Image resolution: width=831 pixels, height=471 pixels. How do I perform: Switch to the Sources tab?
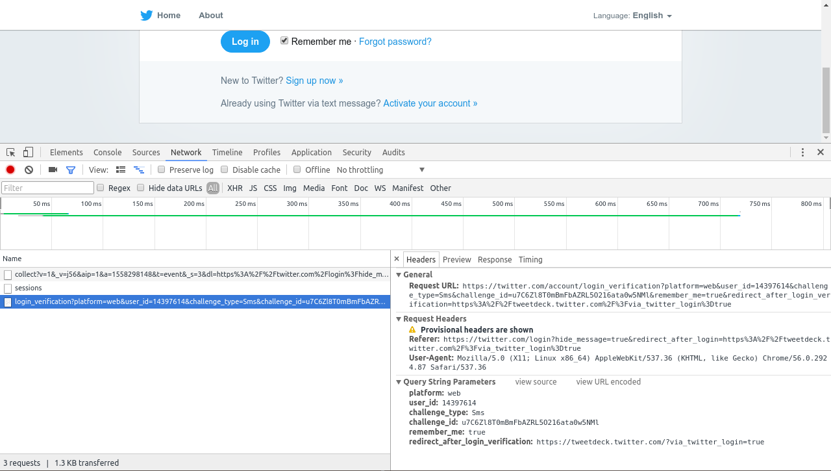click(146, 152)
